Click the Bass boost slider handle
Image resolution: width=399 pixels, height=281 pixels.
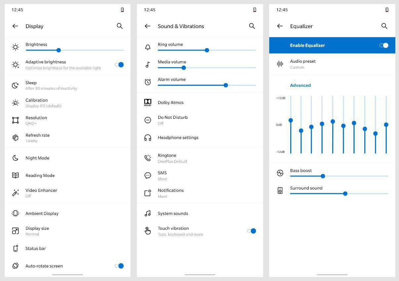(323, 176)
